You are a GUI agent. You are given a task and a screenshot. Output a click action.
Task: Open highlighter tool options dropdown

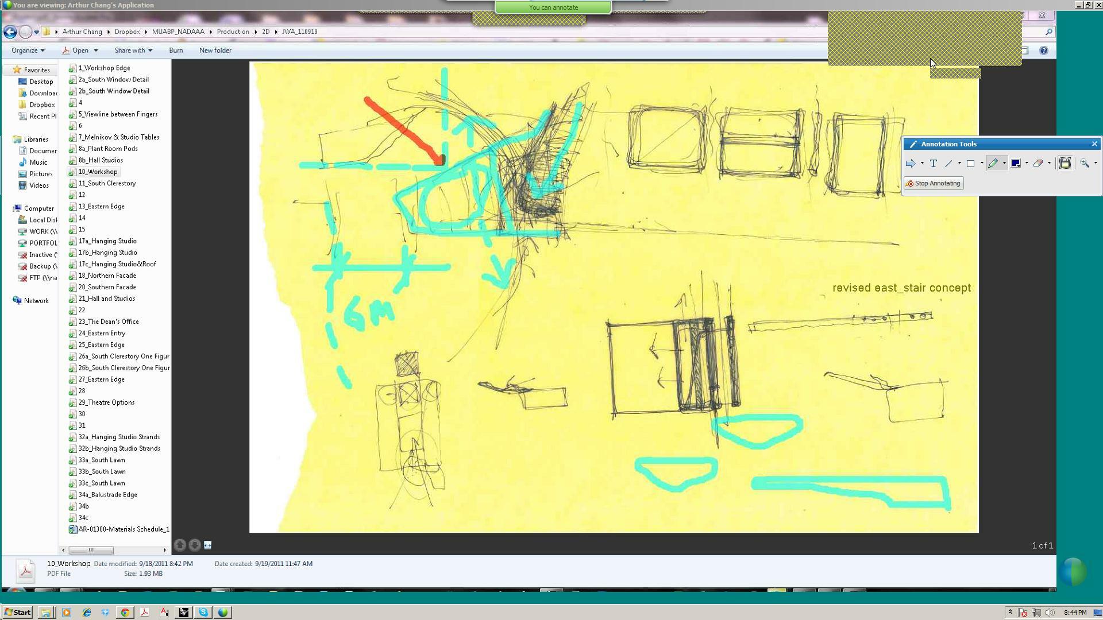click(1004, 164)
